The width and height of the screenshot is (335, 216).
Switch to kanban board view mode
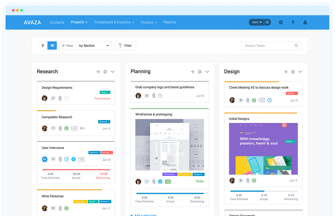tap(52, 45)
